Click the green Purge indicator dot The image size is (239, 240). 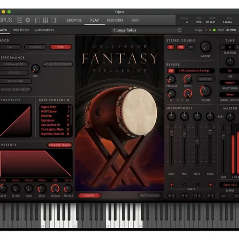(x=214, y=30)
